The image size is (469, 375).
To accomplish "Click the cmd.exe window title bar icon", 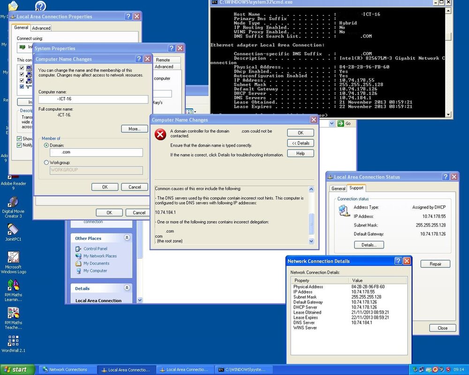I will tap(214, 2).
